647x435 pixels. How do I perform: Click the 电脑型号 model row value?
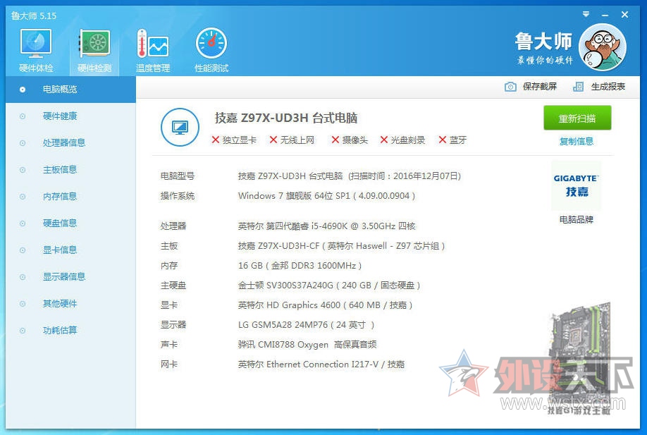pos(349,176)
